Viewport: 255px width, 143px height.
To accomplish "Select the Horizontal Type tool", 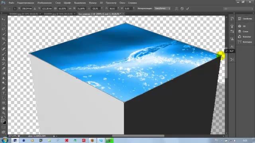I will [x=4, y=93].
